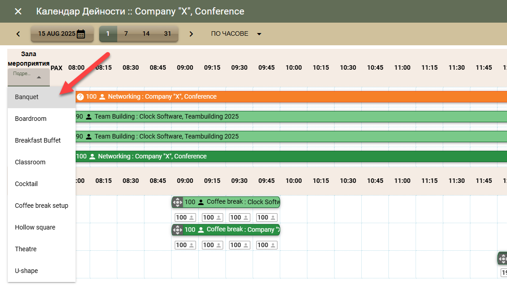Click the Зала мероприятия column header

pos(29,59)
